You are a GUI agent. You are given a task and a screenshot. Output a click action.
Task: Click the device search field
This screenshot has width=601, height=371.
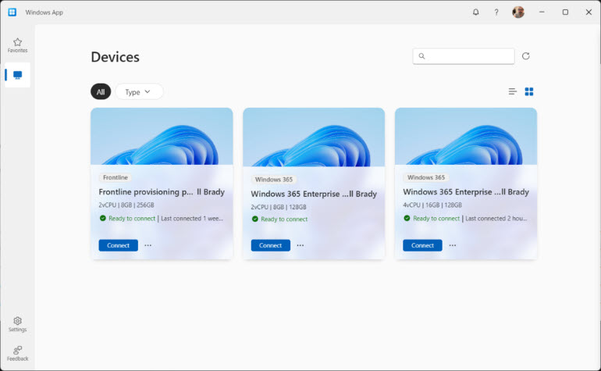[x=468, y=56]
